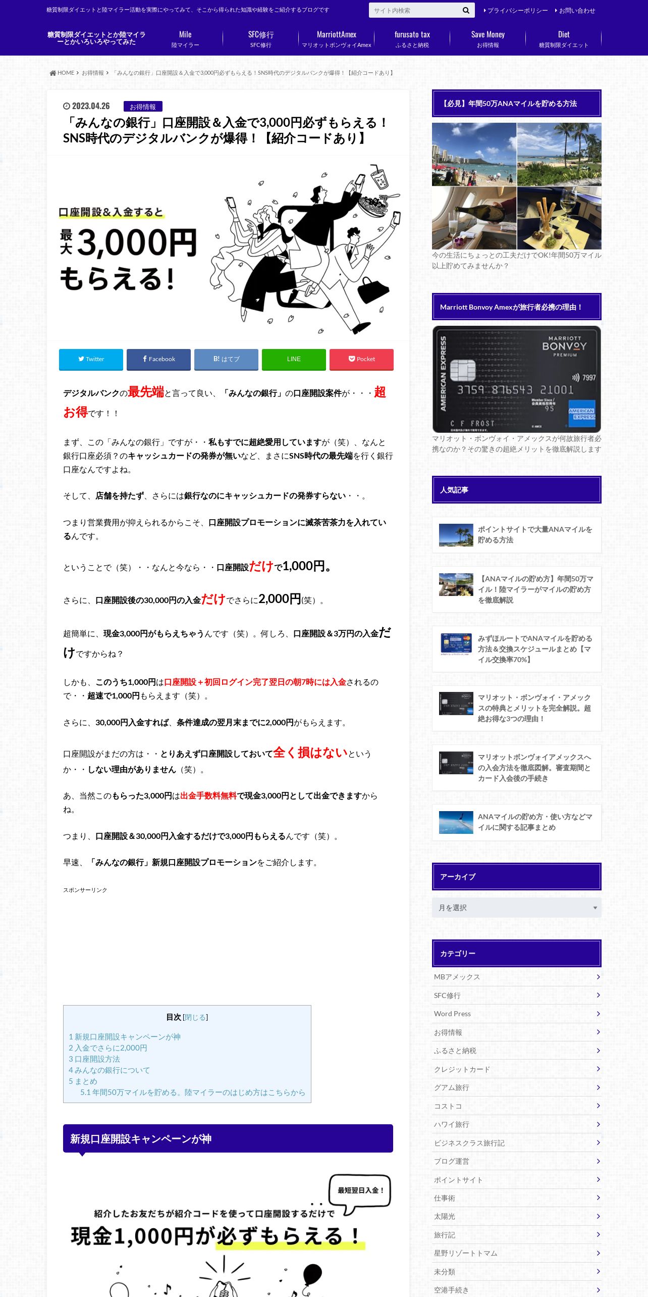The image size is (648, 1297).
Task: Bookmark with the B! はてブ button
Action: point(226,359)
